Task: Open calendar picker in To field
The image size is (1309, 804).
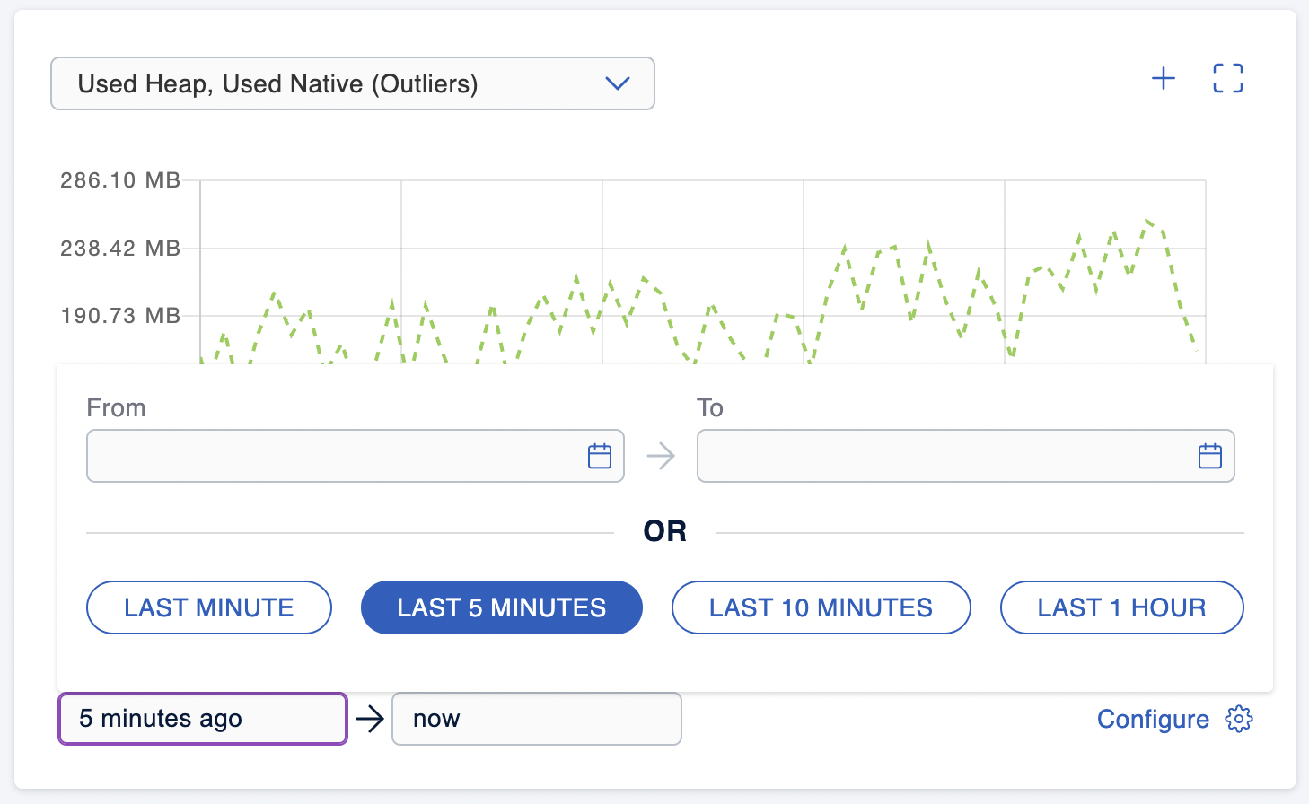Action: pos(1210,456)
